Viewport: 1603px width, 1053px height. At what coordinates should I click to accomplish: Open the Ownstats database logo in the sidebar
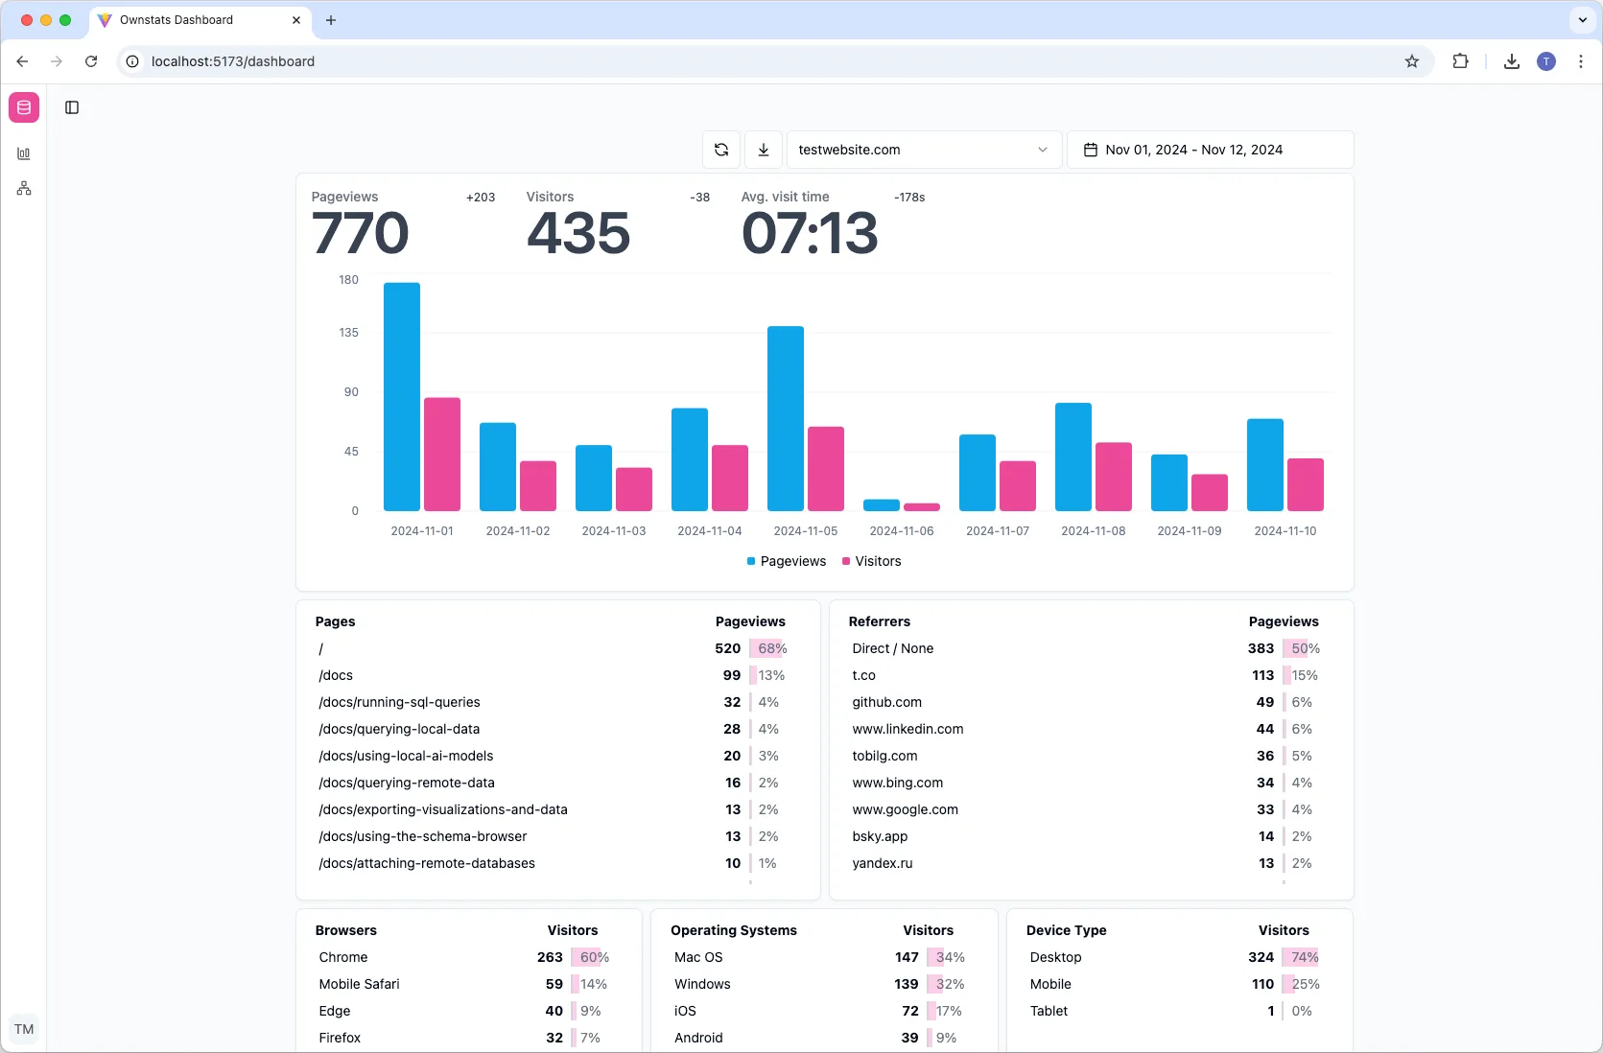pos(23,106)
